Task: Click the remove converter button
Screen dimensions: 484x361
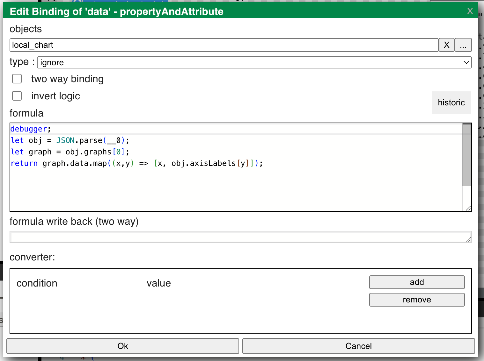Action: [417, 300]
